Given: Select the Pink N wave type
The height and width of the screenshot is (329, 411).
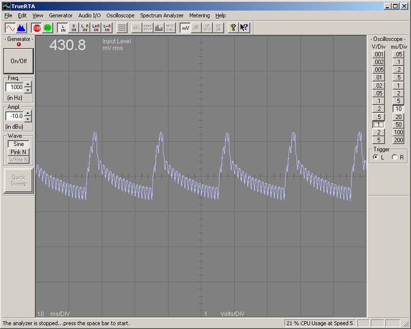Looking at the screenshot, I should [x=18, y=152].
